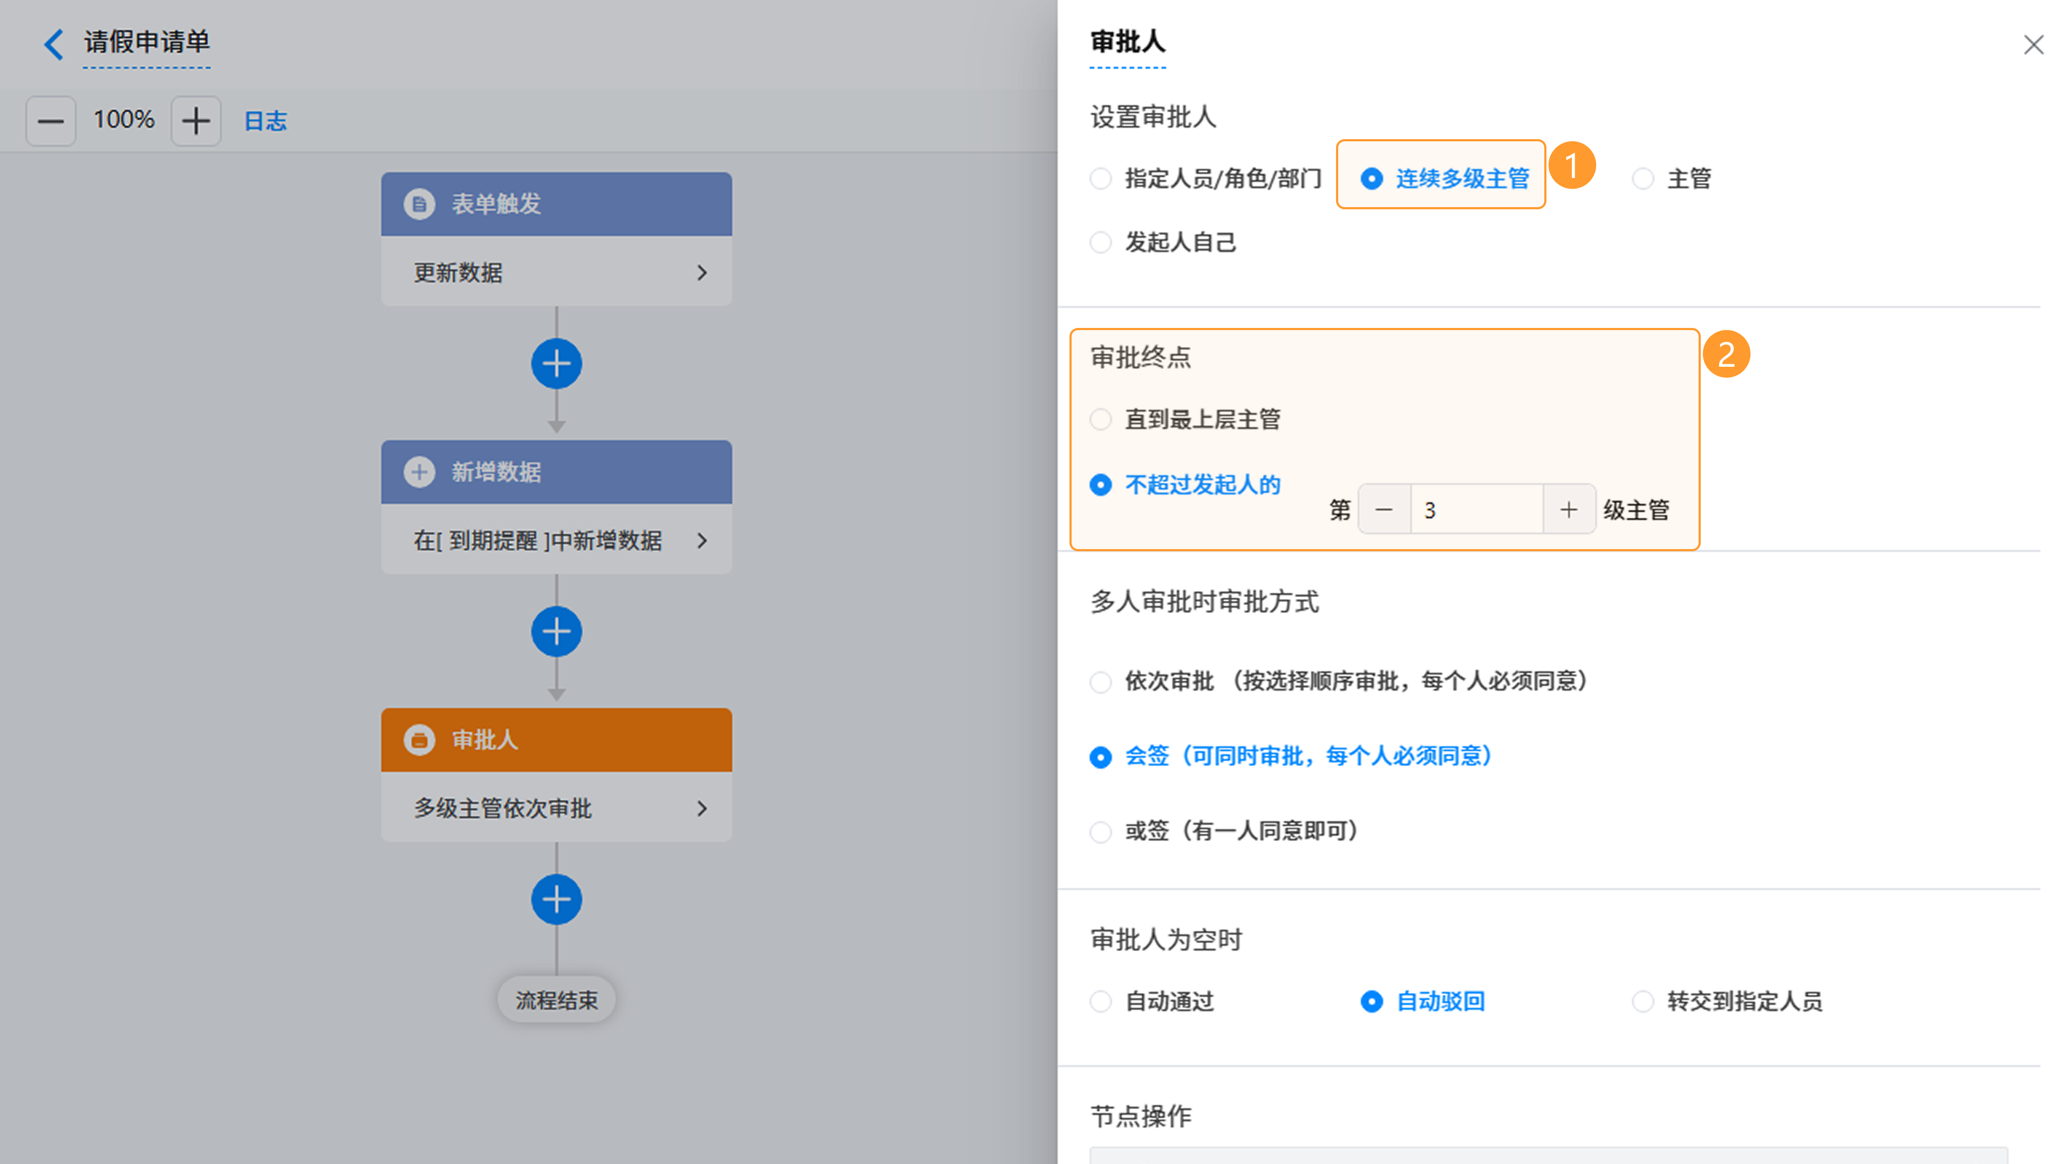Screen dimensions: 2072x1164
Task: Select the 流程结束 end node
Action: [x=557, y=1000]
